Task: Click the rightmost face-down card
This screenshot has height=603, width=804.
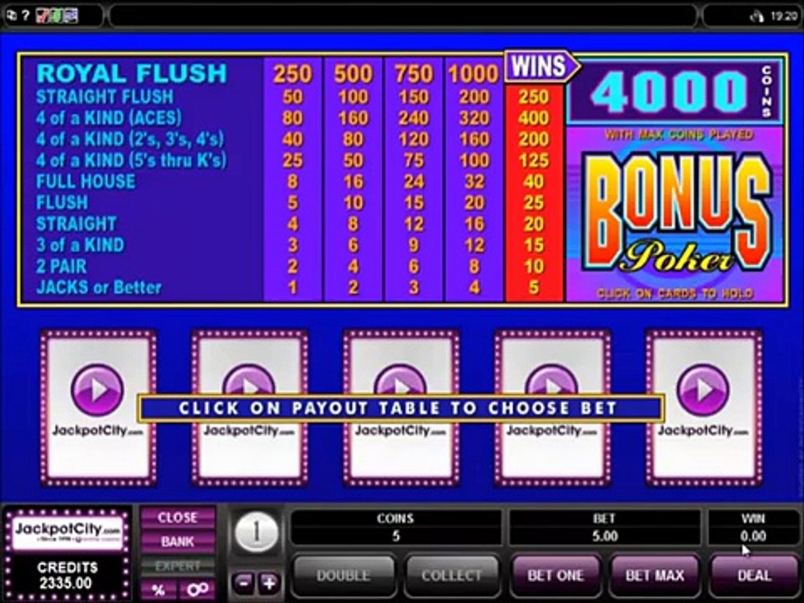Action: click(x=703, y=408)
